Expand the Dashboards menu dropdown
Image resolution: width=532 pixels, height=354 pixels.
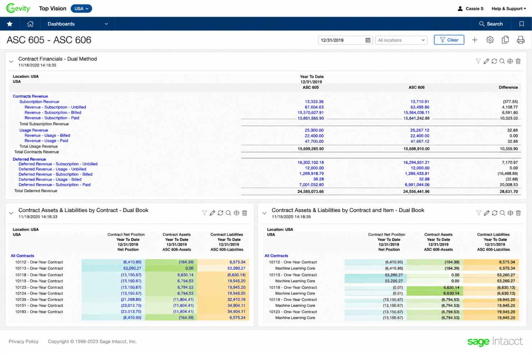78,24
